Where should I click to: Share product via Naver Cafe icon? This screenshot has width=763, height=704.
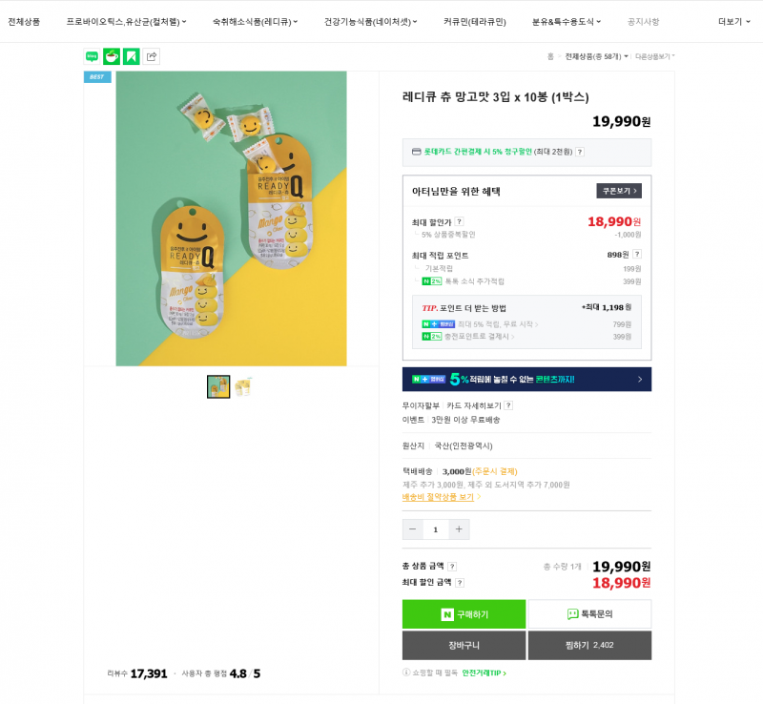(112, 56)
